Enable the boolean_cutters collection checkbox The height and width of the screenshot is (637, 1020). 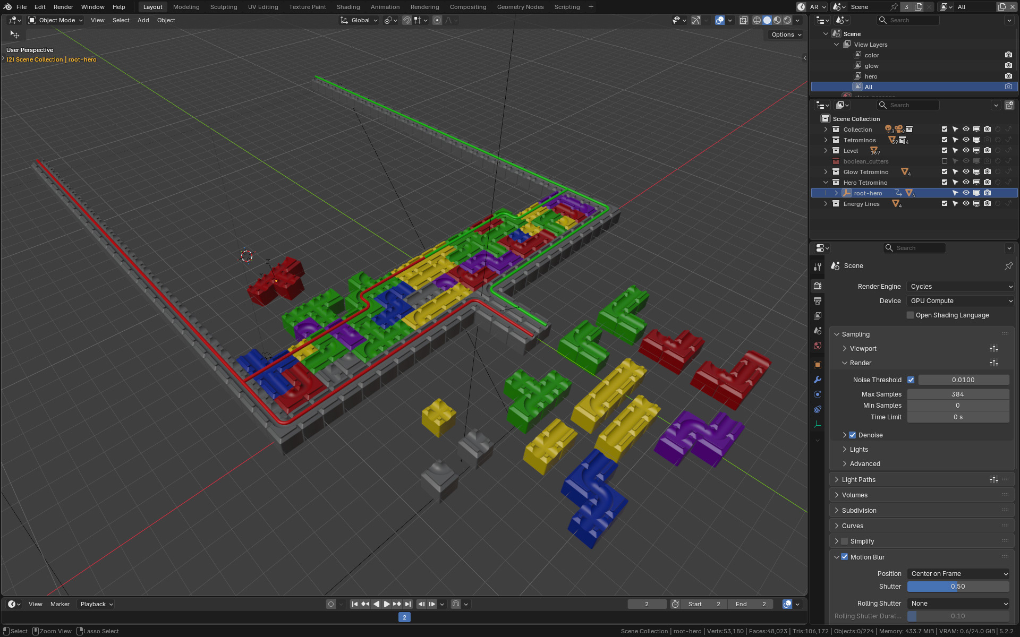pyautogui.click(x=945, y=161)
